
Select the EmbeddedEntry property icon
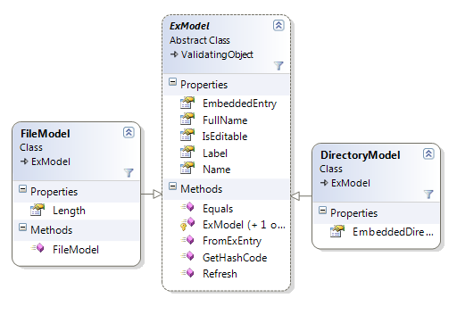coord(187,103)
